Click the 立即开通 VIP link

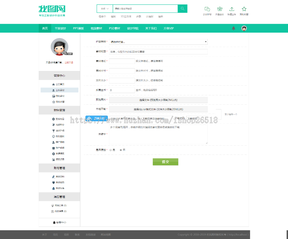[69, 63]
